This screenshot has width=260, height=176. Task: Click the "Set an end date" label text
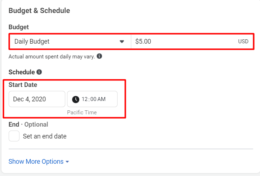tap(44, 136)
